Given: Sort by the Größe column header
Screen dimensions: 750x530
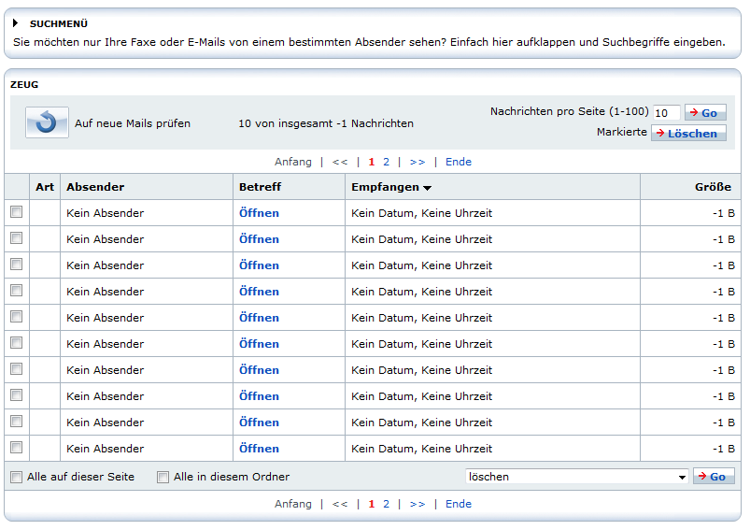Looking at the screenshot, I should (713, 187).
